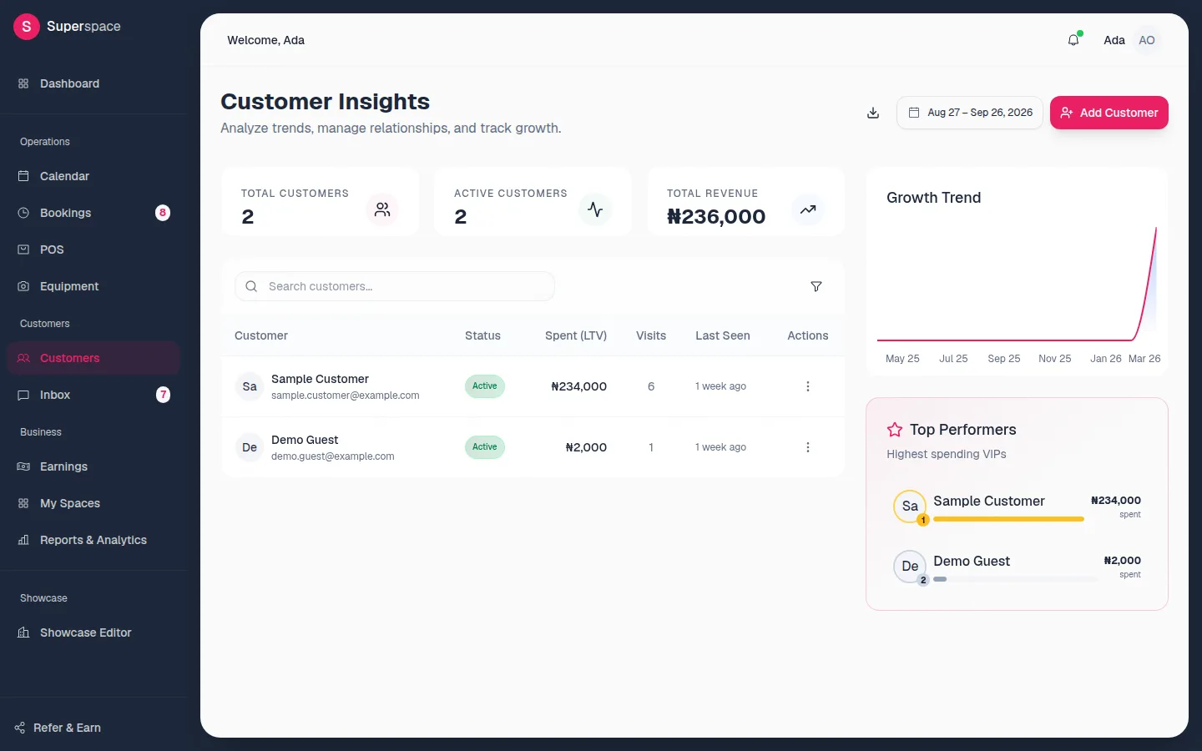
Task: Open Calendar from the sidebar
Action: [93, 176]
